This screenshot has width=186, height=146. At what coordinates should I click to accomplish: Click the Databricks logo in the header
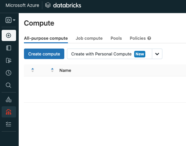tap(63, 5)
